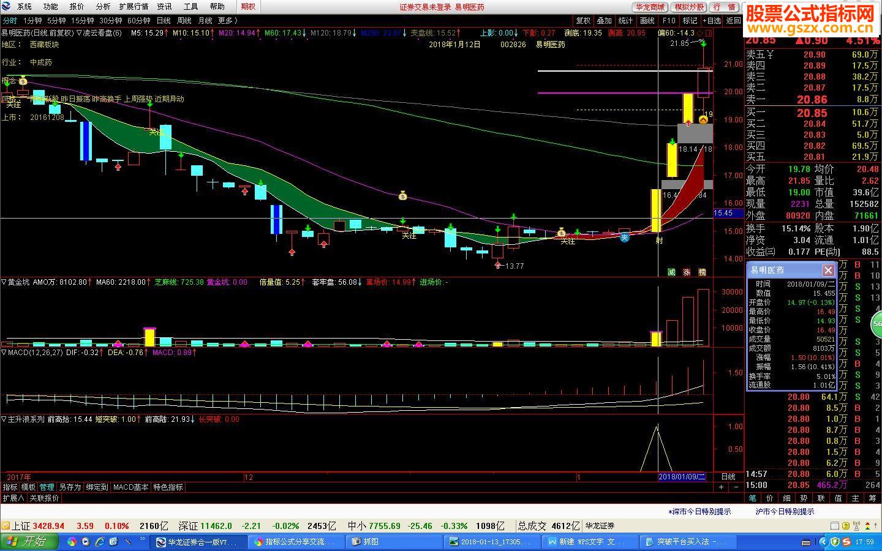
Task: Open the 报价 menu
Action: click(x=77, y=7)
